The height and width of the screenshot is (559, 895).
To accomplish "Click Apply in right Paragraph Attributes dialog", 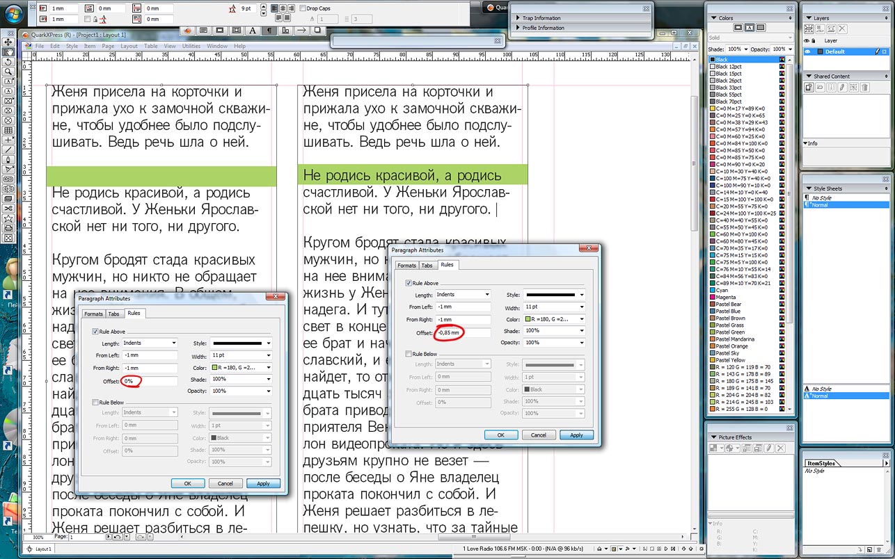I will click(576, 435).
